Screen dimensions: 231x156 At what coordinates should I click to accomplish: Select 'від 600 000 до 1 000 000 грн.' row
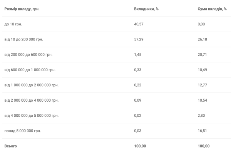pos(117,70)
